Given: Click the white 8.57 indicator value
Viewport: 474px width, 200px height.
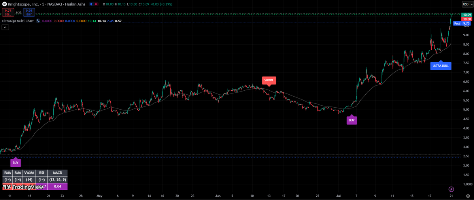Looking at the screenshot, I should [119, 21].
